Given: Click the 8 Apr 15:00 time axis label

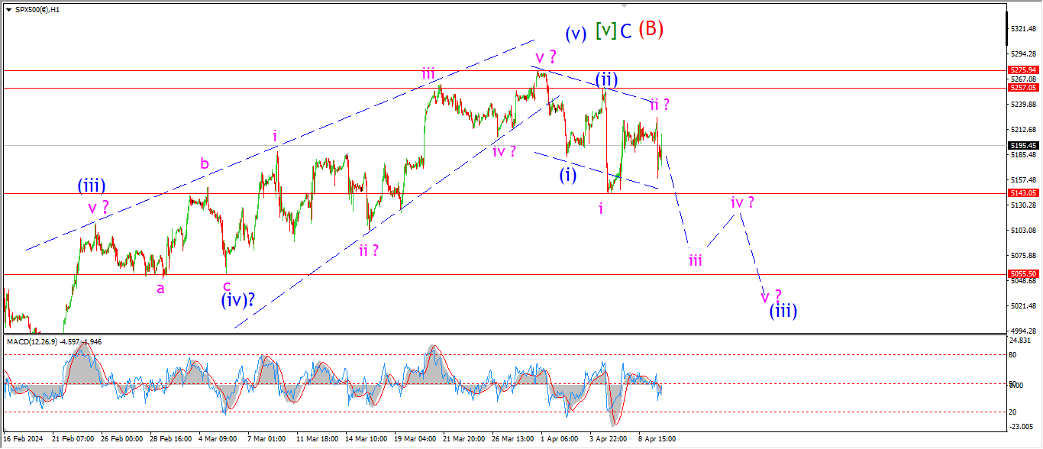Looking at the screenshot, I should point(656,439).
